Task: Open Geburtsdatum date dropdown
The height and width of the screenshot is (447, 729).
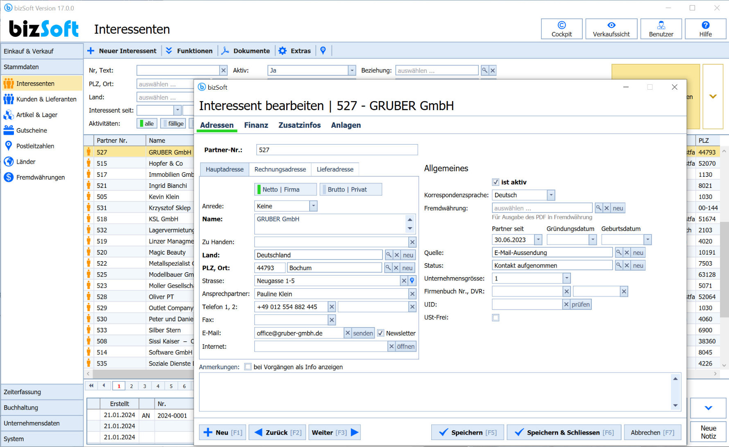Action: pyautogui.click(x=647, y=240)
